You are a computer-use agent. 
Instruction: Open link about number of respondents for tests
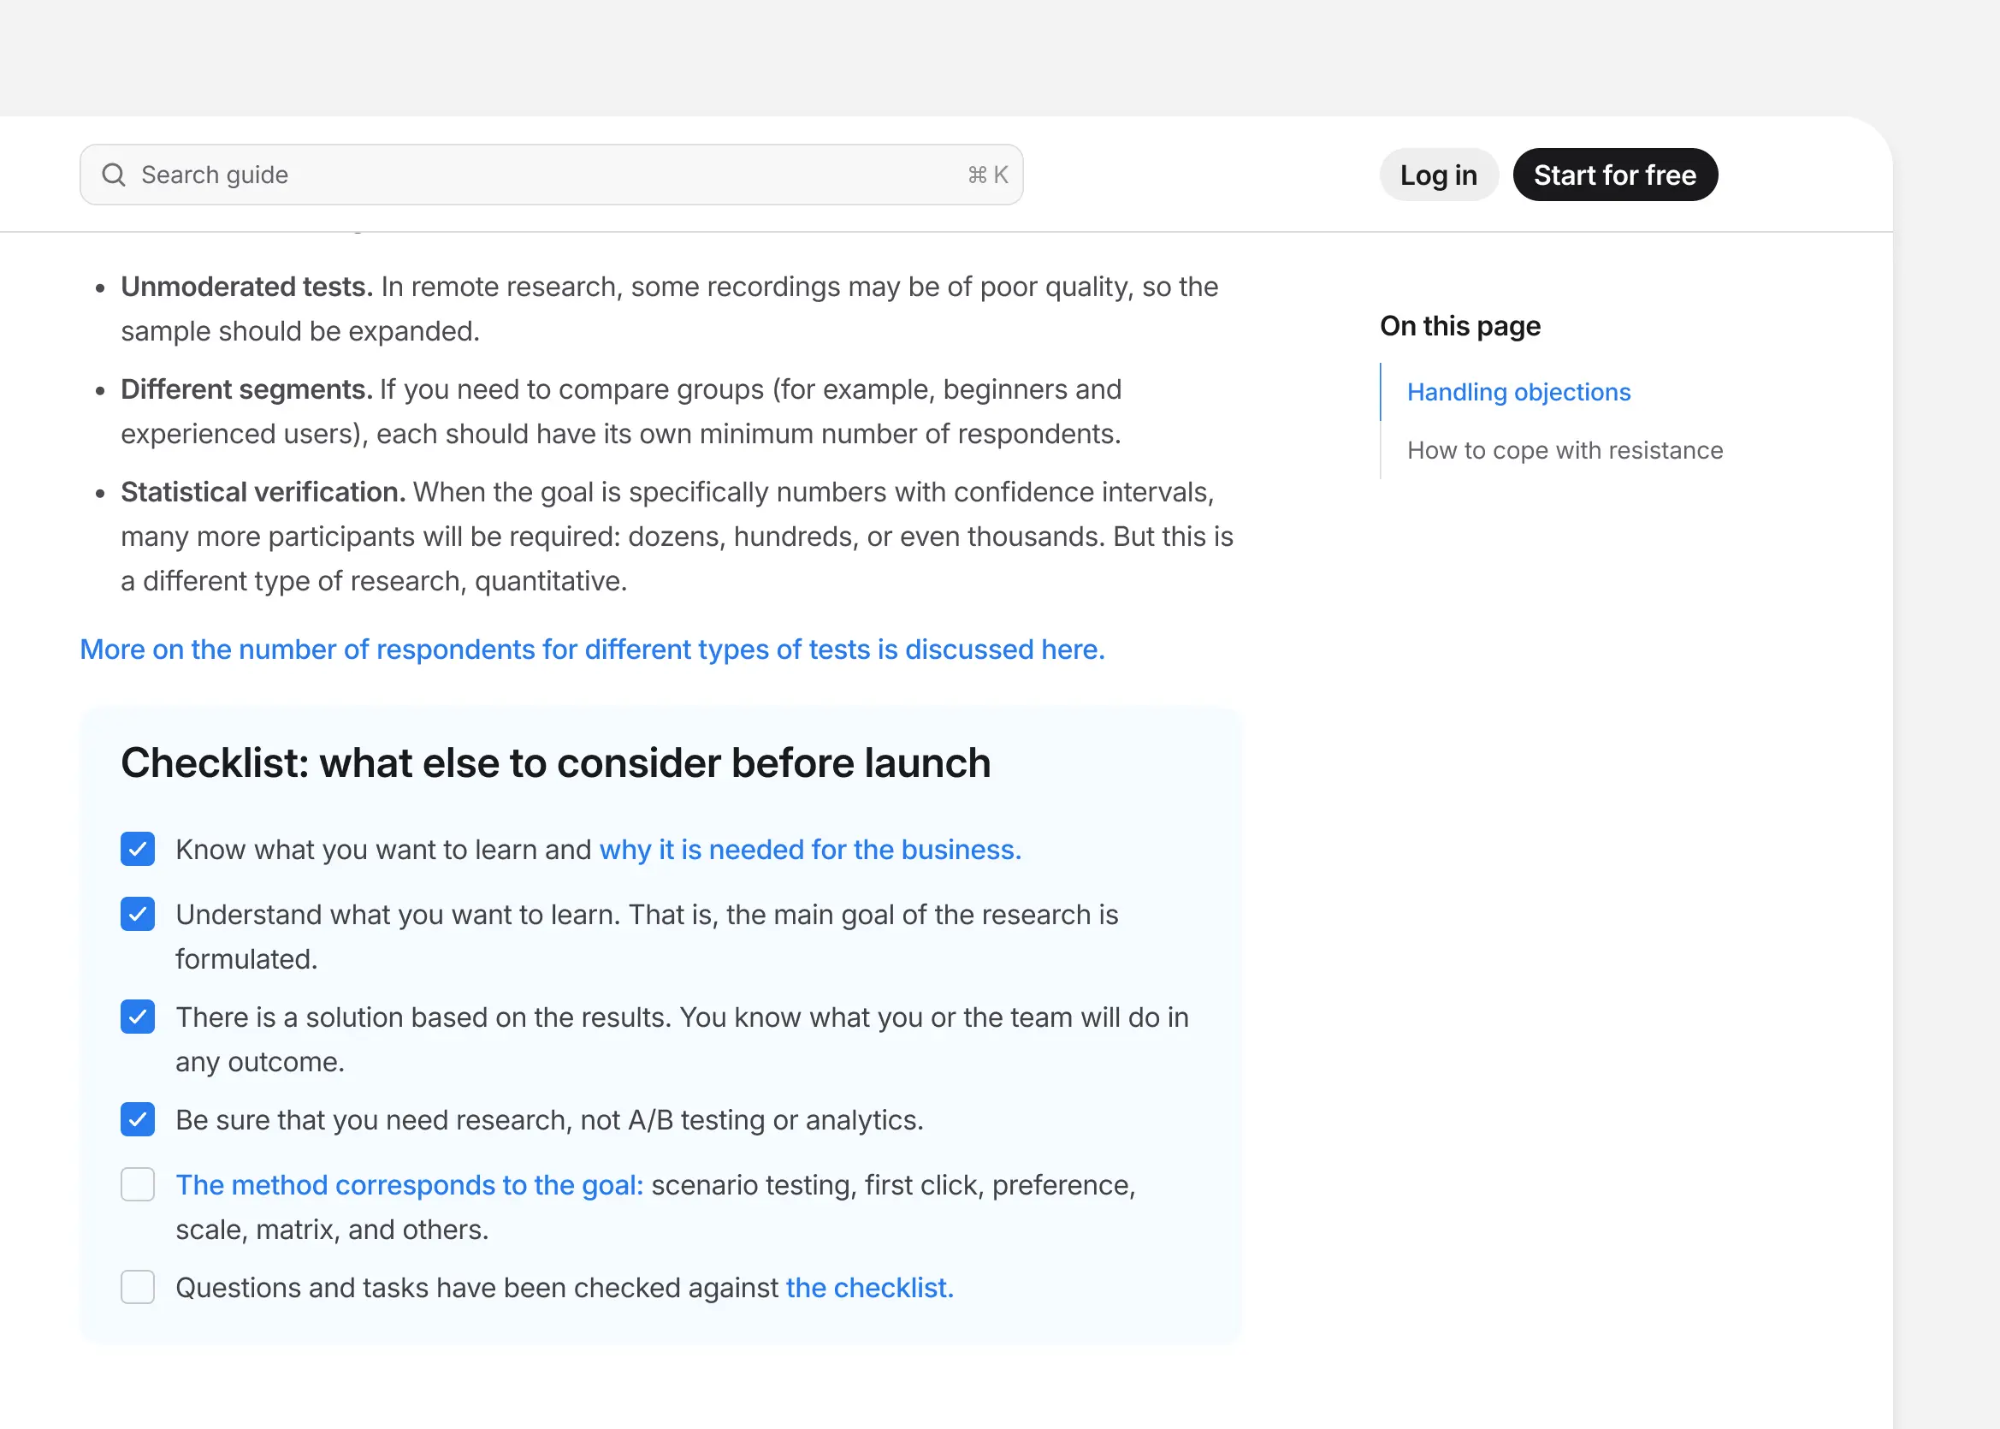coord(591,649)
